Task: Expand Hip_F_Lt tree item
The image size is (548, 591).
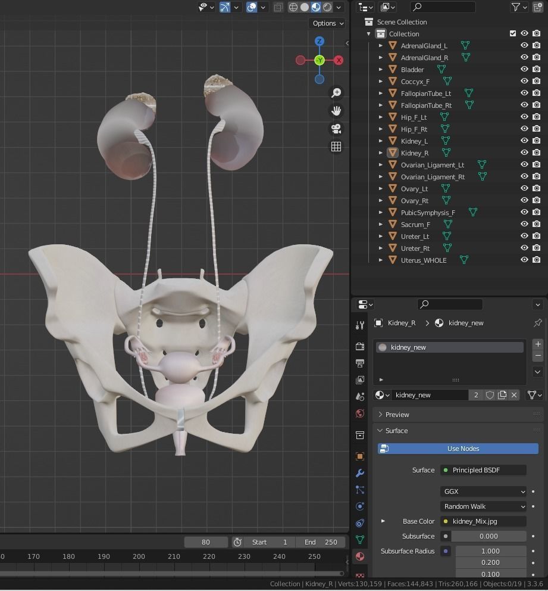Action: pyautogui.click(x=381, y=117)
